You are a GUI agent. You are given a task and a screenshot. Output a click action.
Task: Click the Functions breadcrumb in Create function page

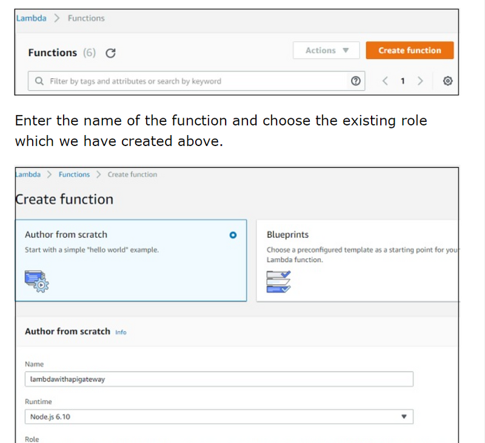tap(74, 175)
